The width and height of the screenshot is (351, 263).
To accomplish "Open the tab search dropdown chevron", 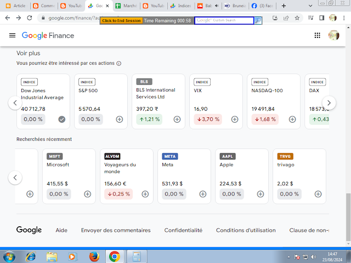I will point(310,6).
